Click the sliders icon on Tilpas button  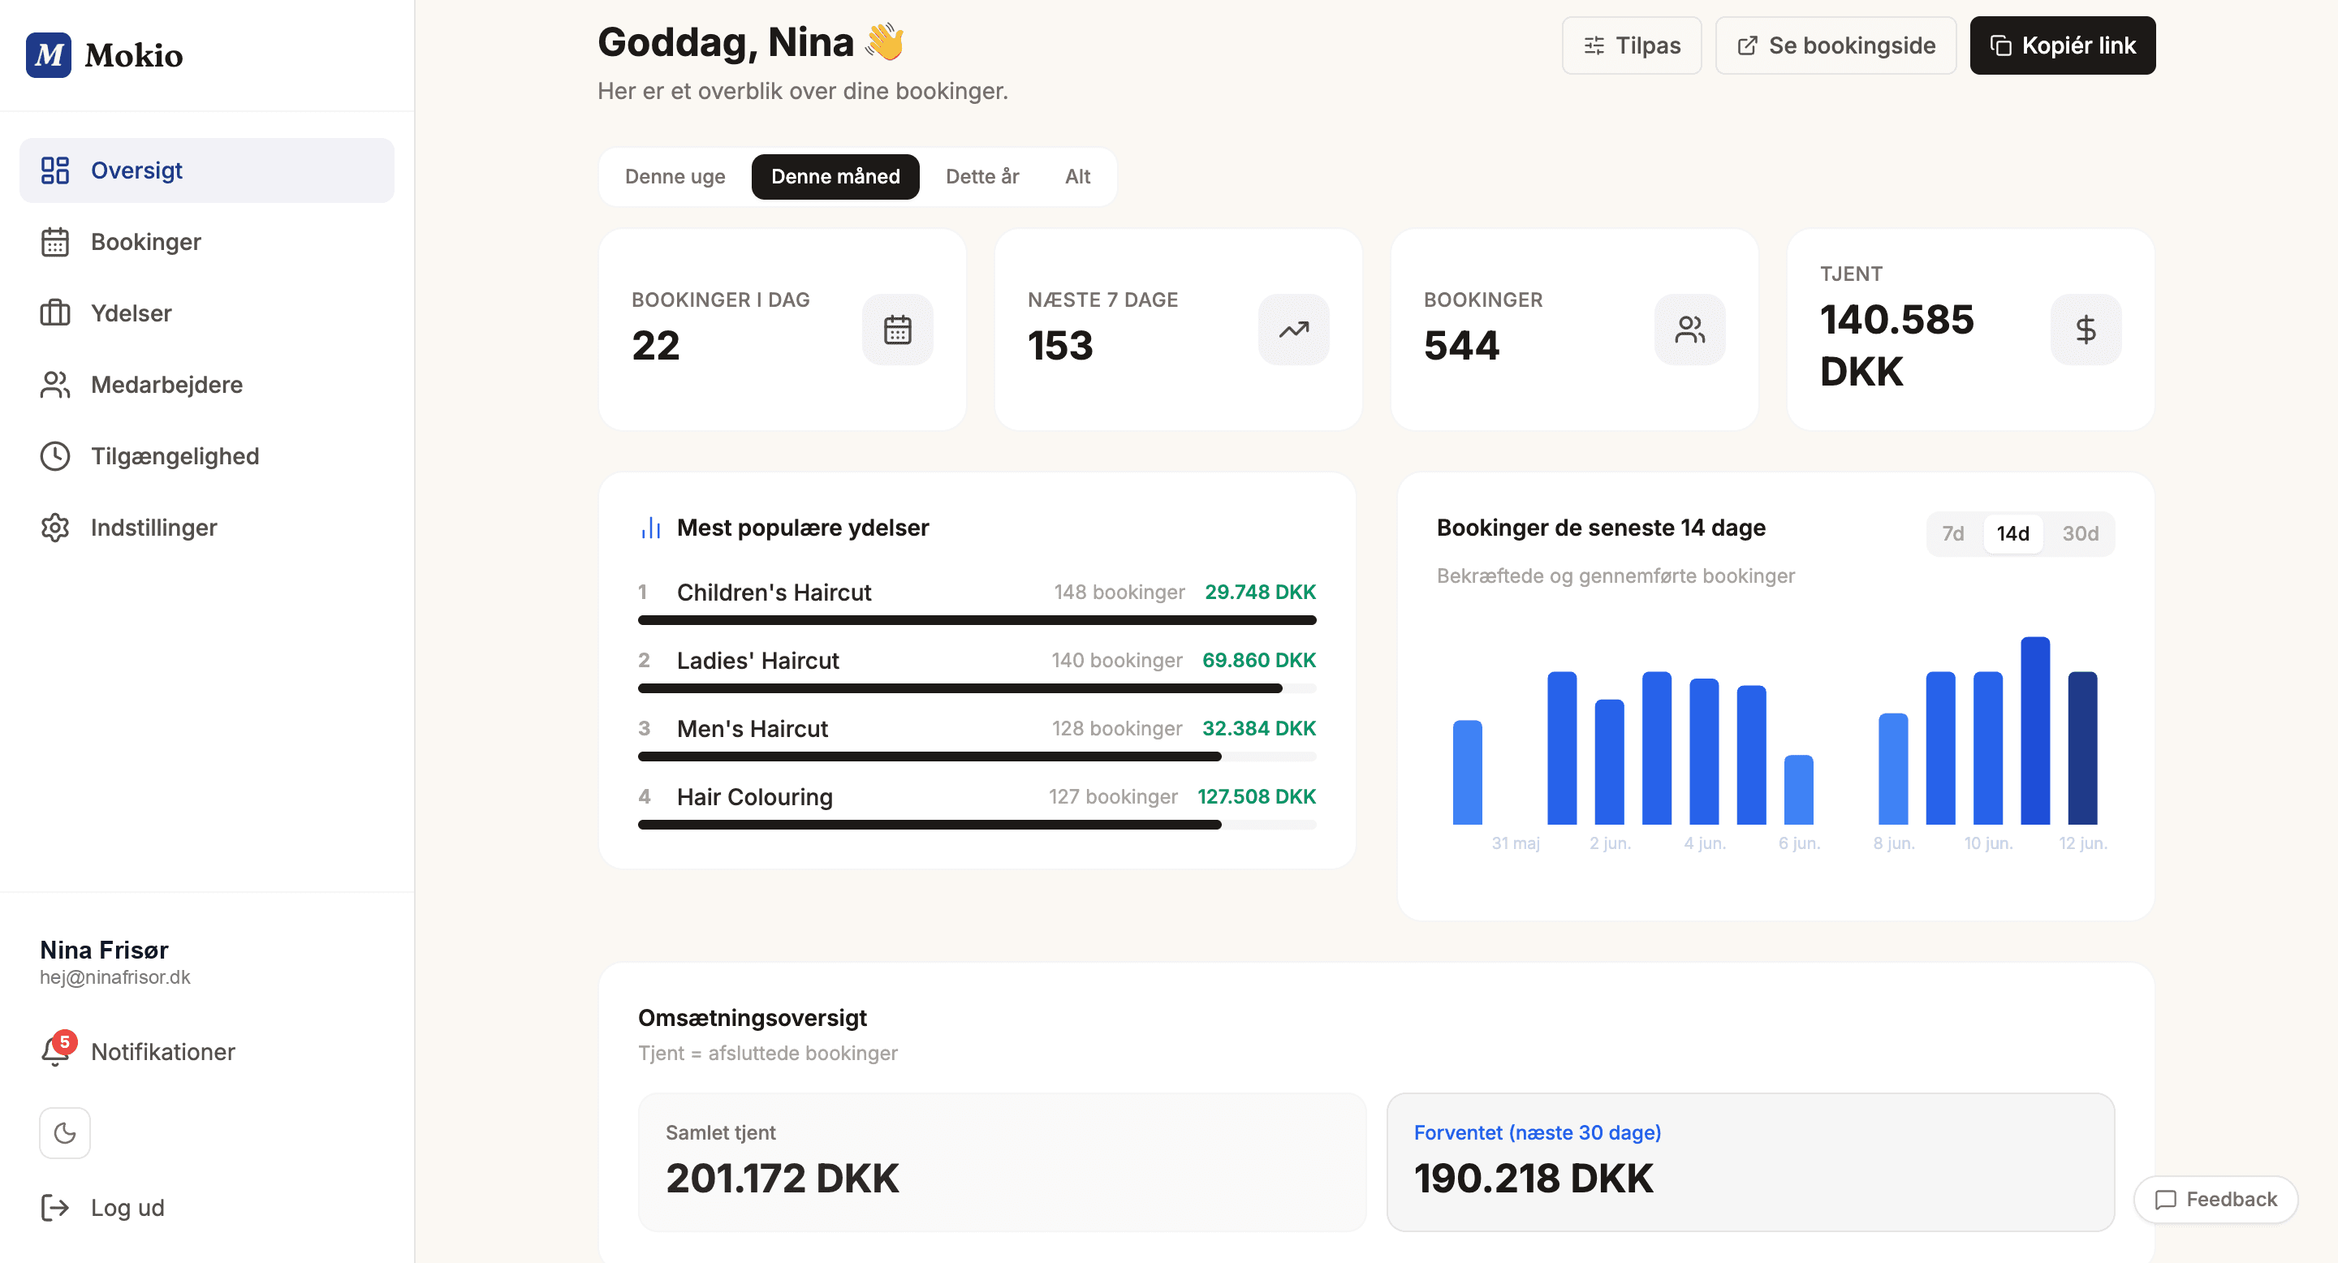point(1594,45)
